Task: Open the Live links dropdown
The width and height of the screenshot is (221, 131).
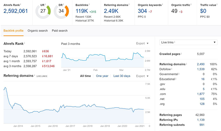Action: 188,42
